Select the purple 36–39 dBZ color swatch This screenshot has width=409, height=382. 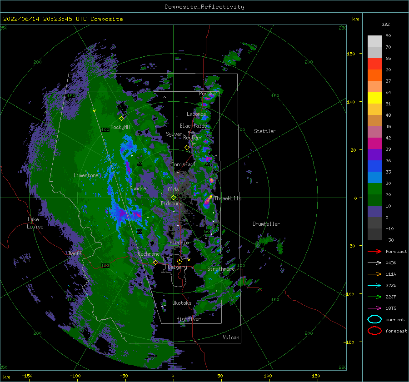pos(374,154)
